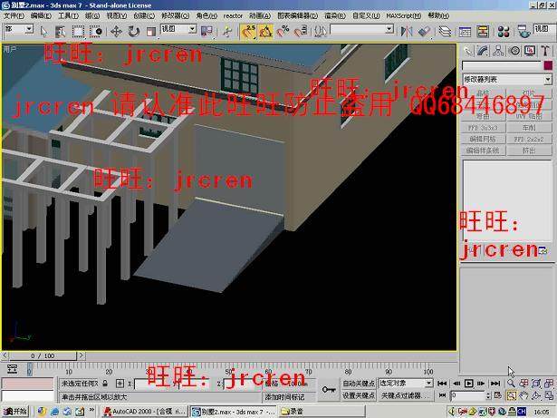Click the FFD 3x3x3 modifier button
Viewport: 557px width, 418px height.
coord(483,127)
